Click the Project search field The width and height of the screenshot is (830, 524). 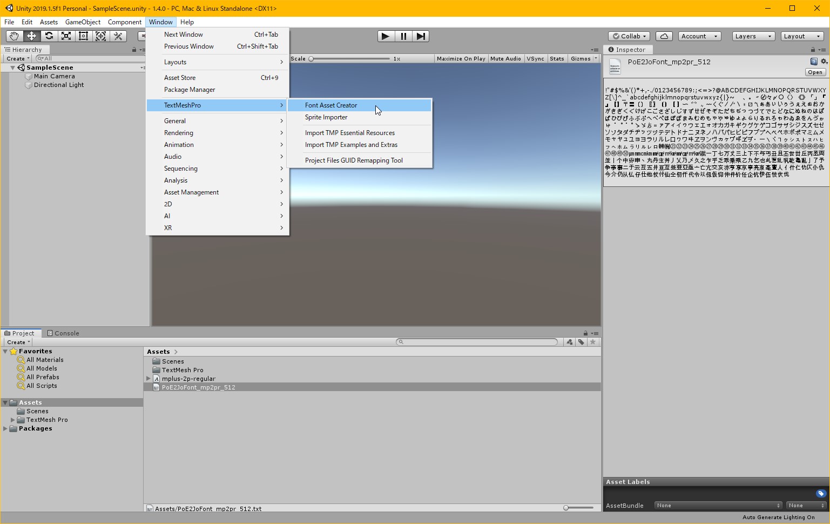coord(477,342)
